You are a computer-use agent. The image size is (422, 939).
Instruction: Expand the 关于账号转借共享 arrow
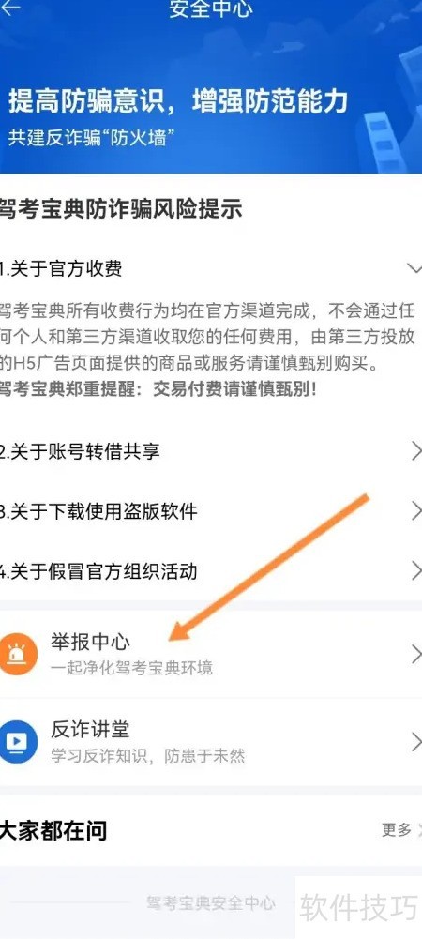click(416, 451)
